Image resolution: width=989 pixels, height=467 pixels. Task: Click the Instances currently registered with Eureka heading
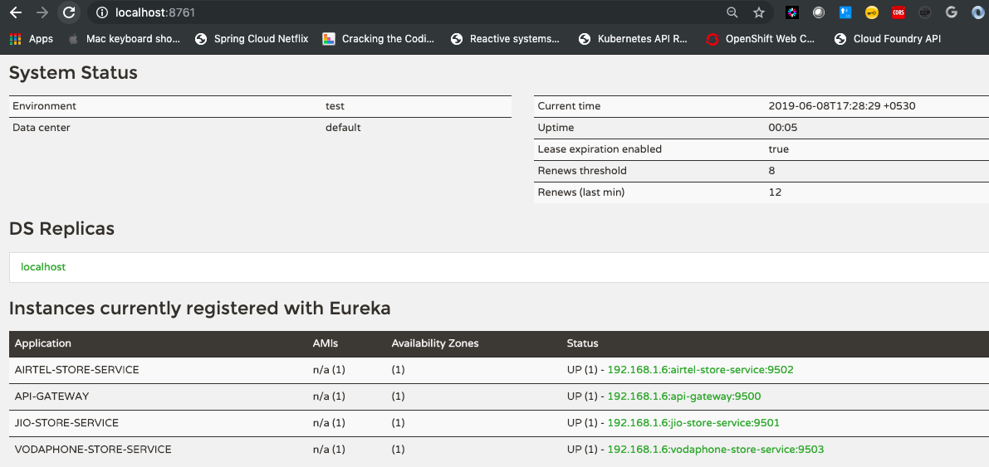pyautogui.click(x=200, y=309)
